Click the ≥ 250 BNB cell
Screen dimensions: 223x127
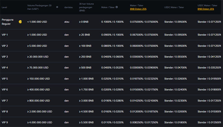tap(85, 57)
